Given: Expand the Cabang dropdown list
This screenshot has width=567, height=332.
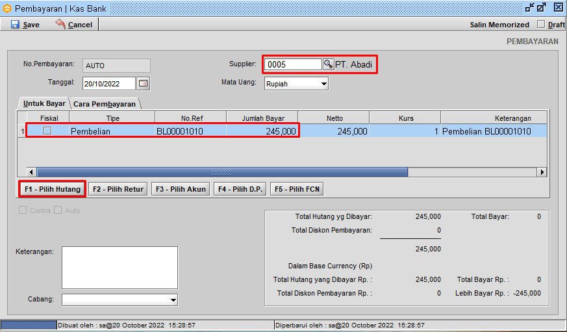Looking at the screenshot, I should (173, 300).
